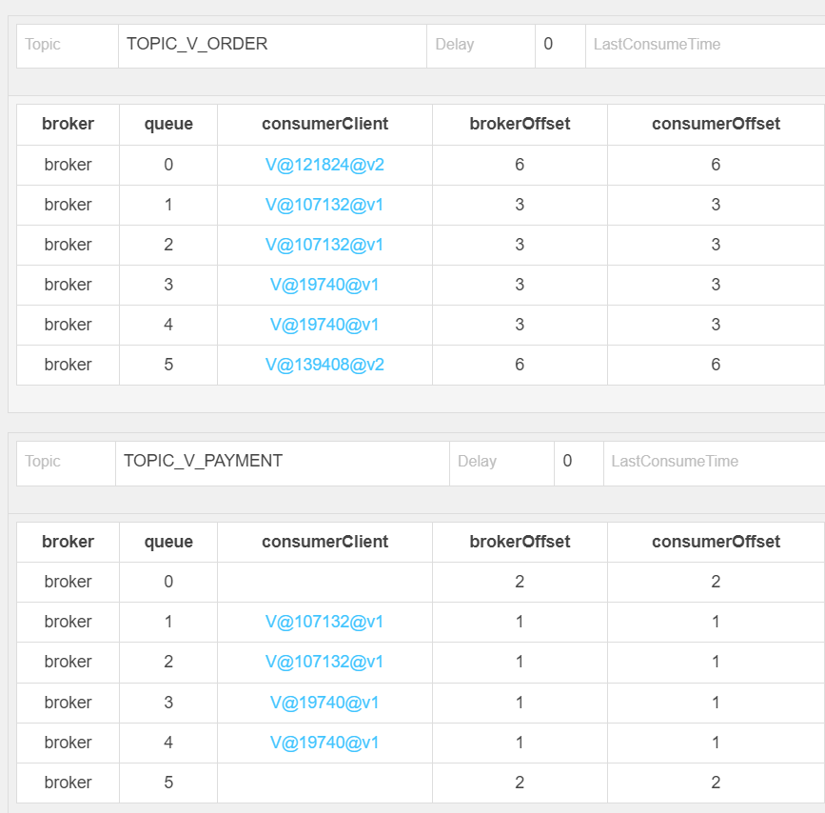Screen dimensions: 825x813
Task: Click the LastConsumeTime label in TOPIC_V_PAYMENT section
Action: click(x=675, y=462)
